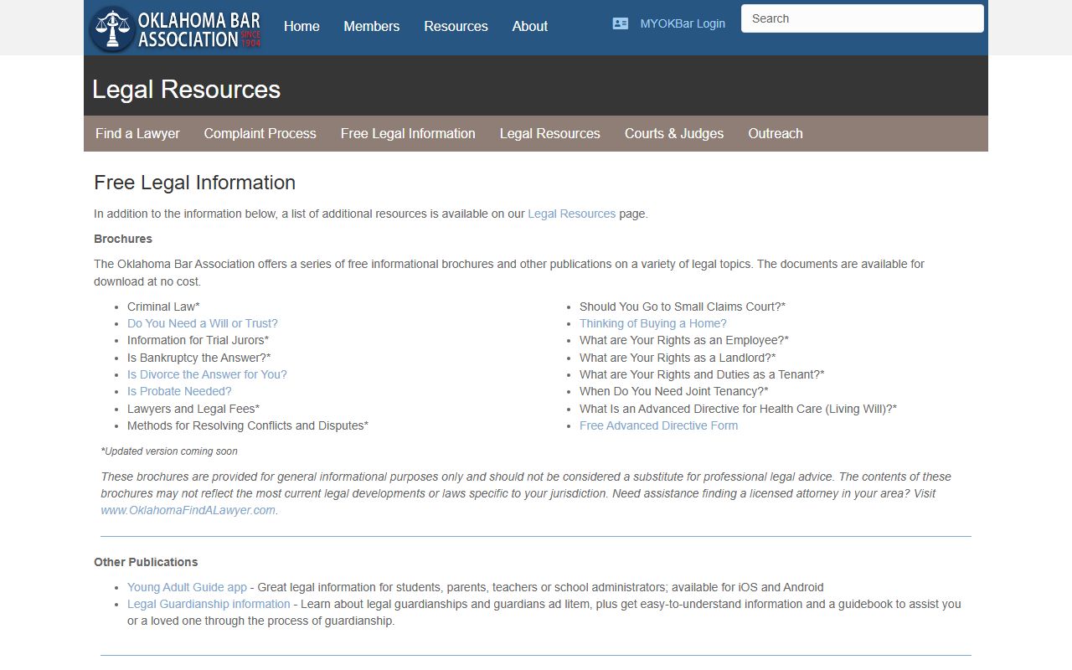Select the Free Legal Information tab
This screenshot has width=1072, height=670.
(408, 133)
